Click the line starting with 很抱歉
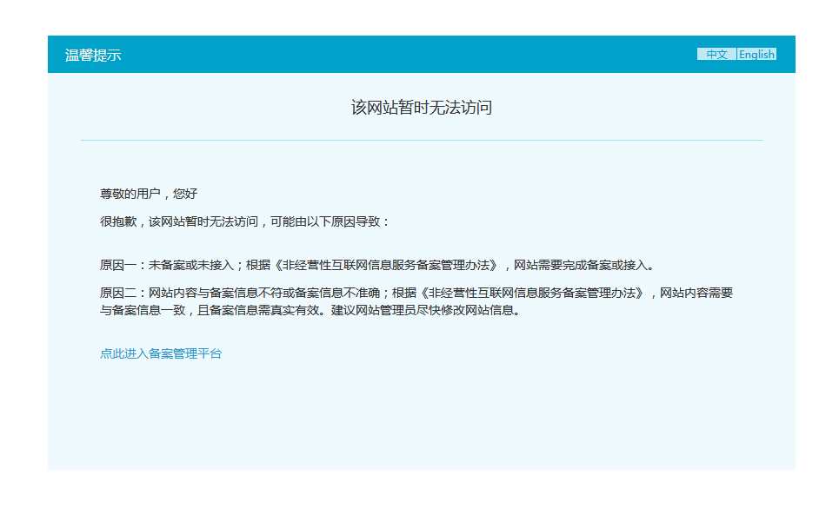Screen dimensions: 839x528 point(244,221)
